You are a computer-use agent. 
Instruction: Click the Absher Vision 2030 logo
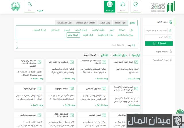click(163, 7)
